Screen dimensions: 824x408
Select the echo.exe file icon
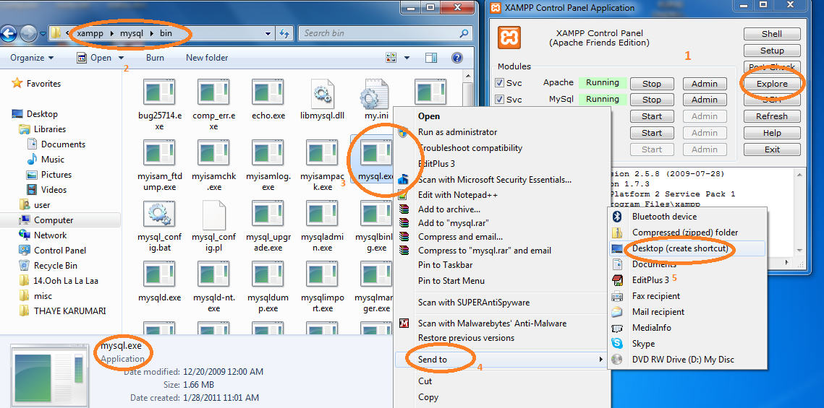pyautogui.click(x=268, y=92)
